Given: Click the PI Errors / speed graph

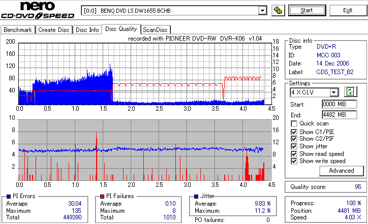Looking at the screenshot, I should coord(145,74).
